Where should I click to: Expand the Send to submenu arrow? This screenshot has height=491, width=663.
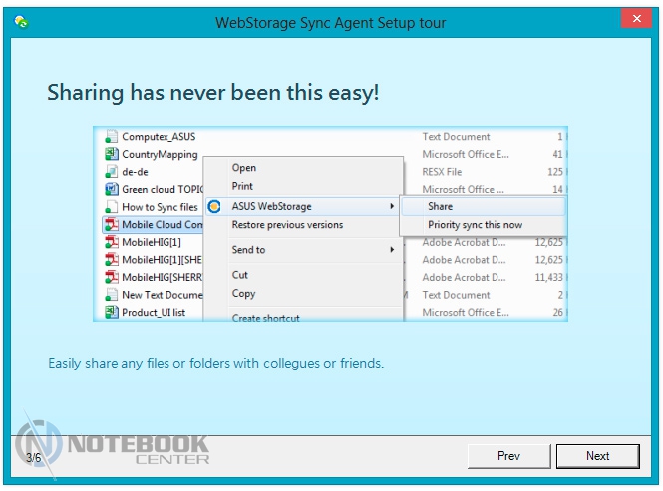coord(392,250)
